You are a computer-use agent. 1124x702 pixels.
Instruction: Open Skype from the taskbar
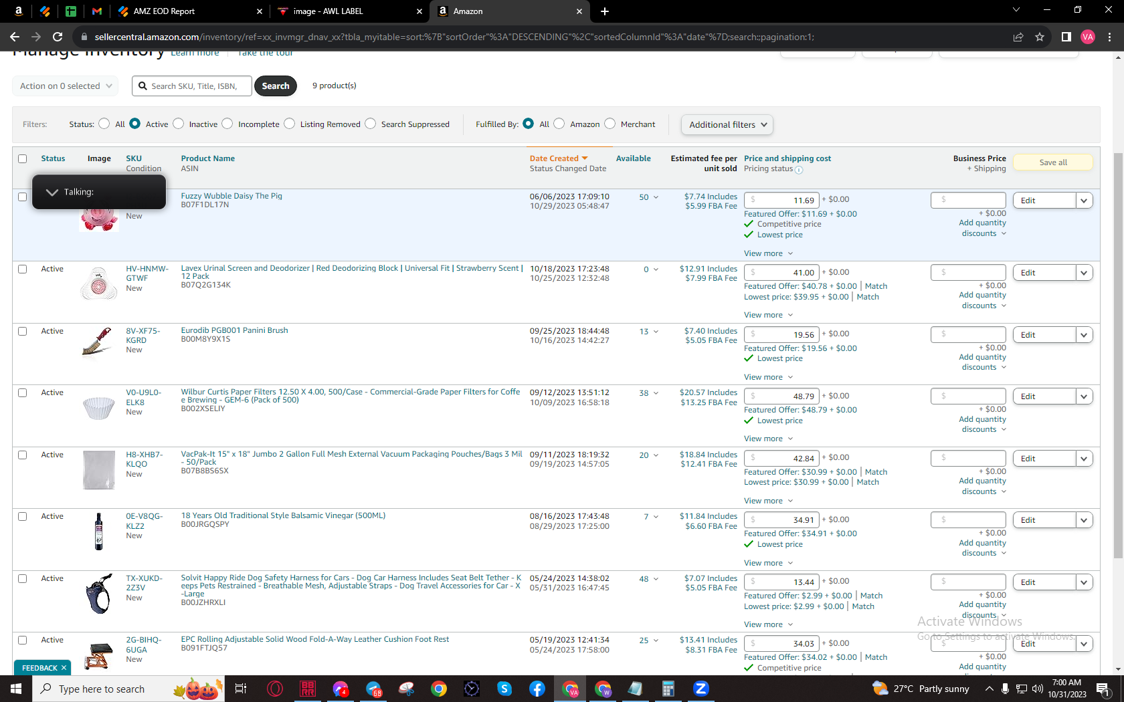pos(504,689)
